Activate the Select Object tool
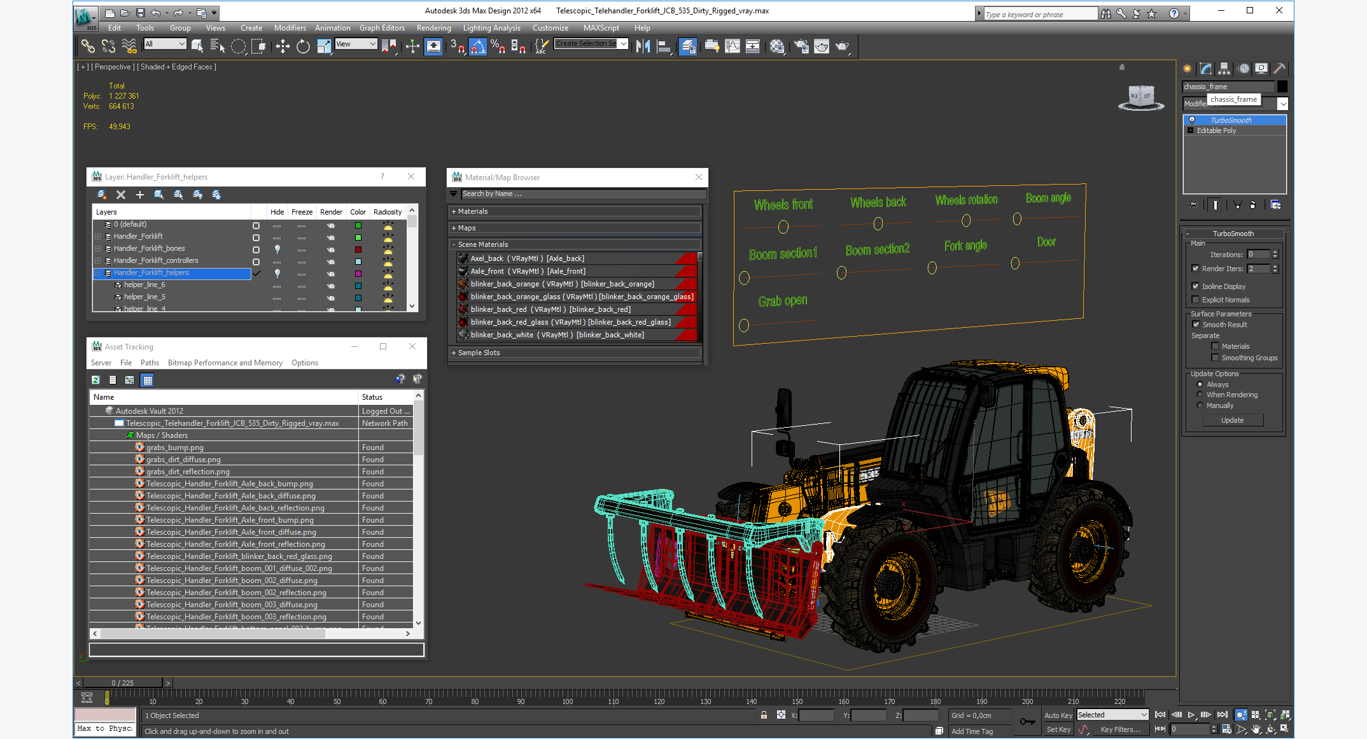The height and width of the screenshot is (739, 1367). [197, 46]
